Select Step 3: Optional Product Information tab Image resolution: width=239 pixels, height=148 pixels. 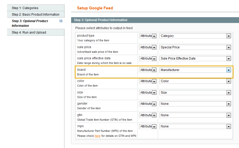pyautogui.click(x=30, y=23)
